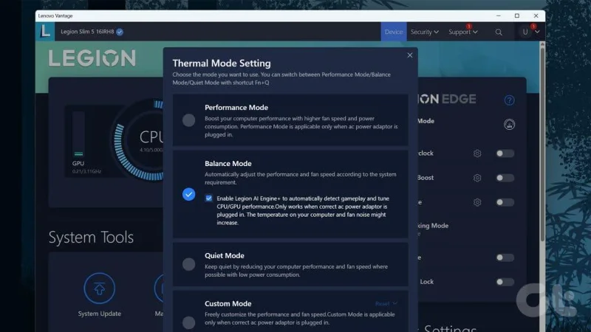The width and height of the screenshot is (591, 332).
Task: Toggle the Lock switch
Action: pyautogui.click(x=505, y=282)
